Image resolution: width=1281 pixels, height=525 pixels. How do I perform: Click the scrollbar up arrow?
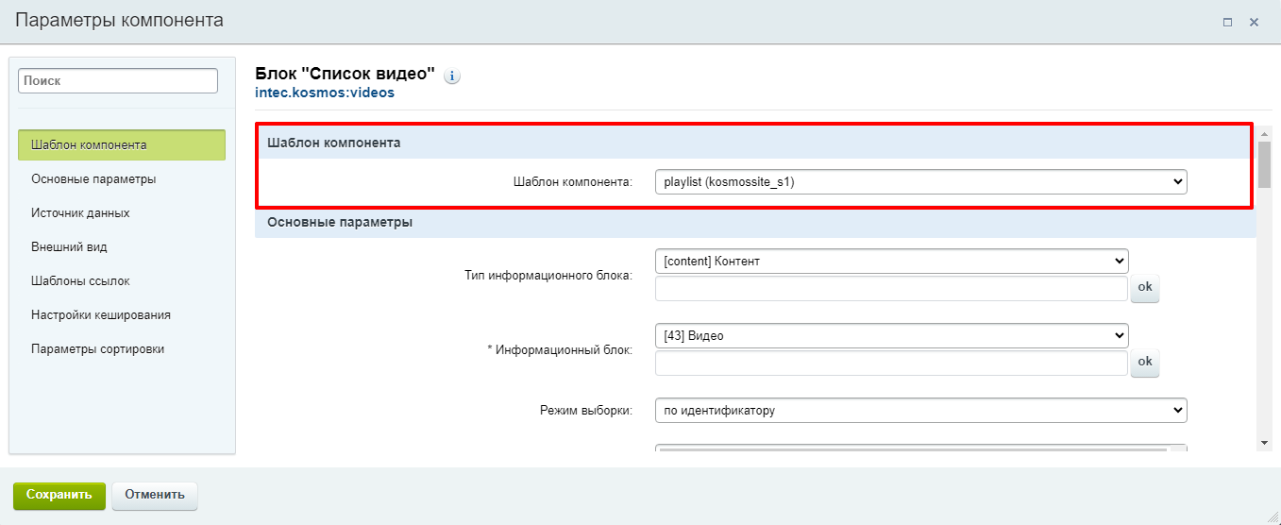pos(1264,133)
